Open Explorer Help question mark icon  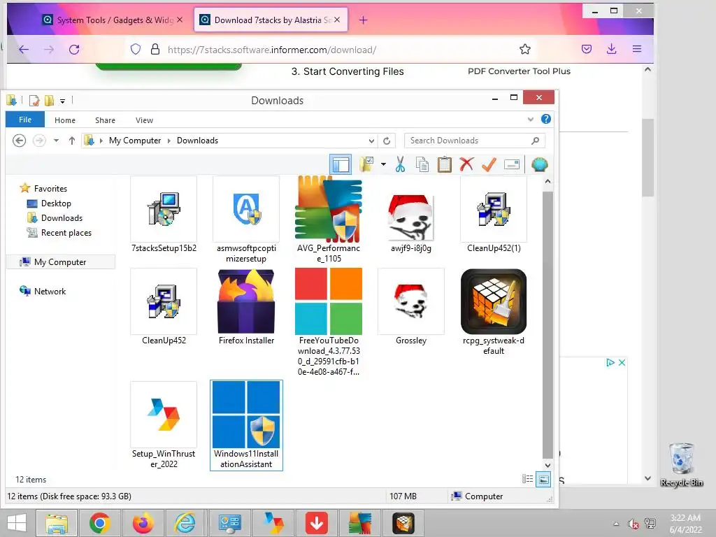pyautogui.click(x=545, y=119)
